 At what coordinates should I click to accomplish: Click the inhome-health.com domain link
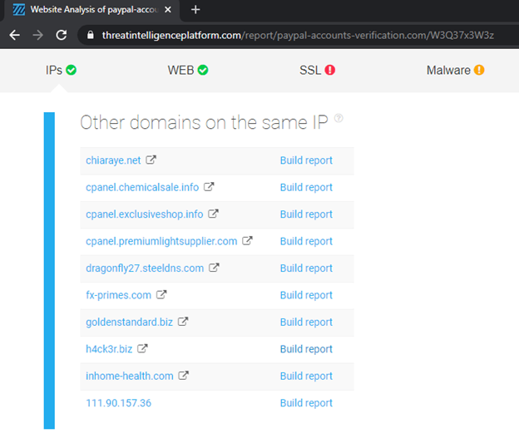(130, 377)
